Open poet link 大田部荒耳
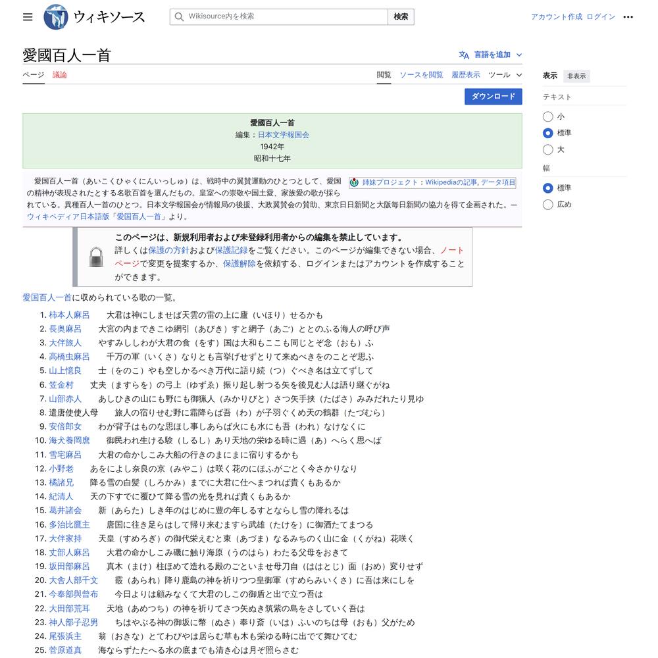Screen dimensions: 658x658 coord(69,609)
